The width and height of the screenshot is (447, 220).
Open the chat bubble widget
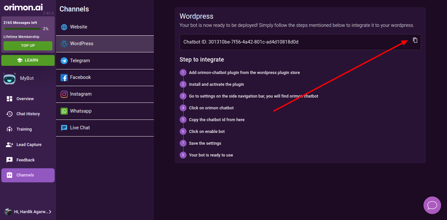(x=432, y=205)
